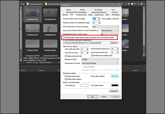Open the Ongoing Projects folder

34,4
